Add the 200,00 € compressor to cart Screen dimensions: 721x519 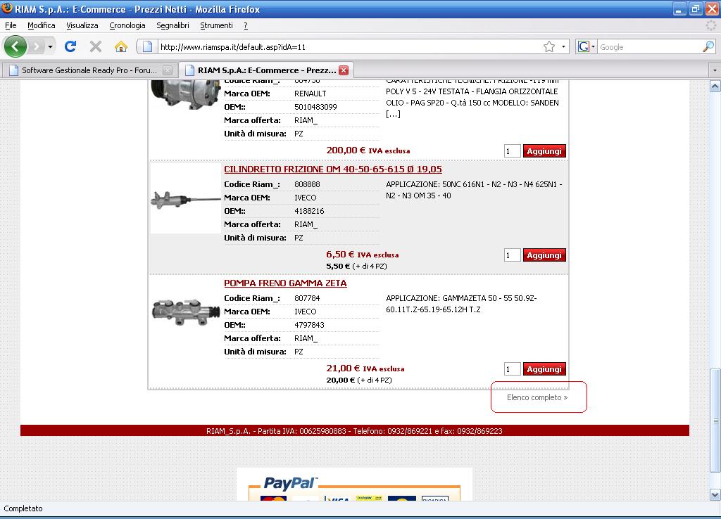[x=544, y=151]
